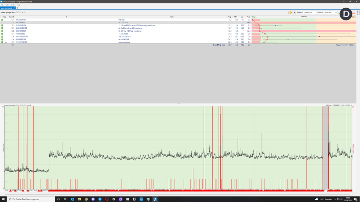Image resolution: width=360 pixels, height=202 pixels.
Task: Switch to PingPlotter taskbar icon
Action: 155,199
